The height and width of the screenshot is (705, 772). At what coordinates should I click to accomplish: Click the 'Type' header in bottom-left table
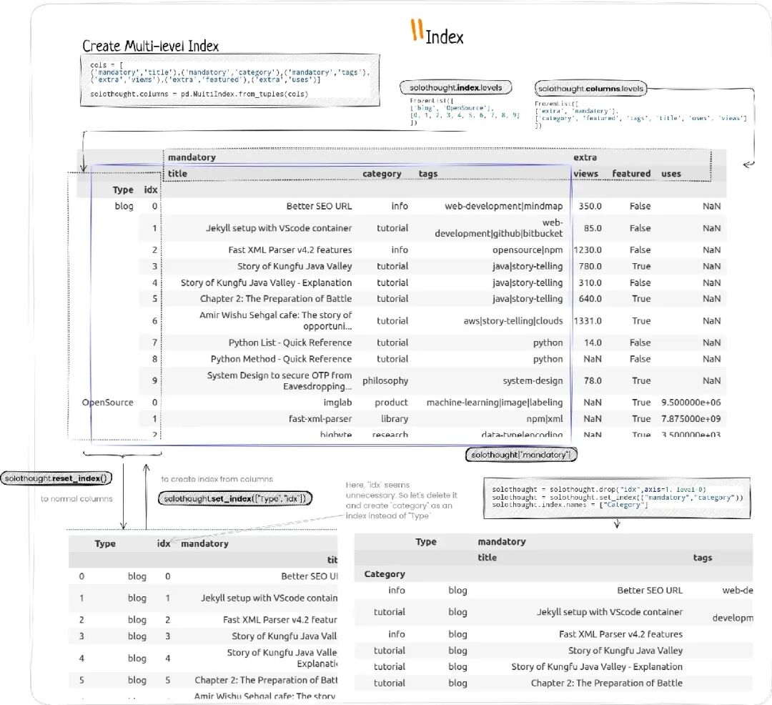105,543
